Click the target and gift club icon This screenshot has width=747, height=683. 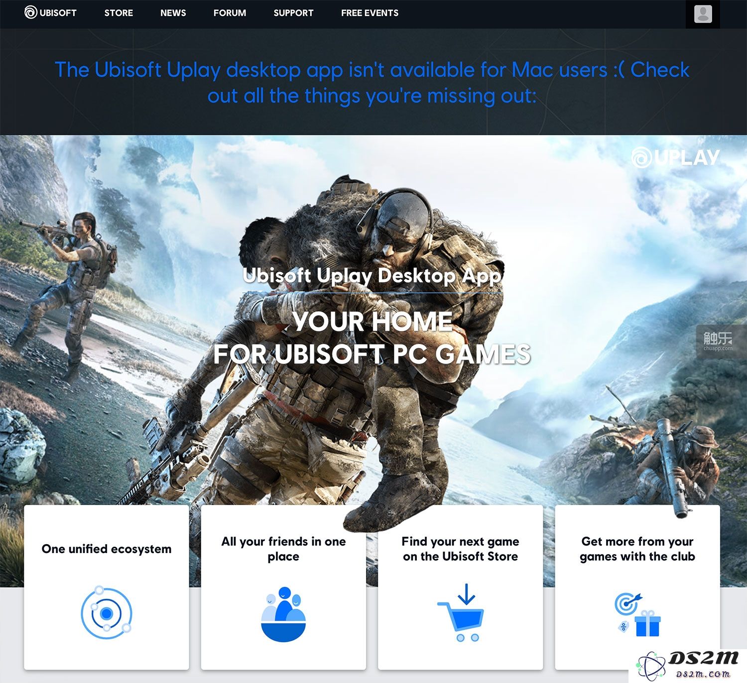coord(637,614)
